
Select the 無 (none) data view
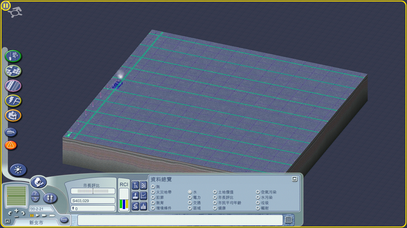(153, 187)
